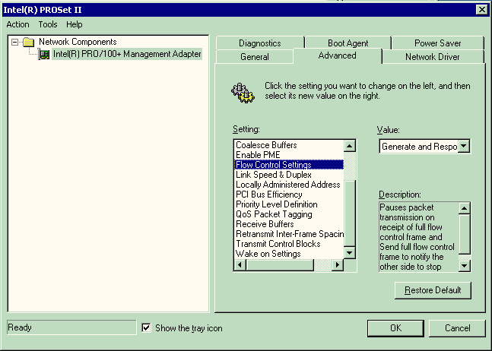Click the Pauses packet transmission description text
The width and height of the screenshot is (492, 351).
pyautogui.click(x=417, y=237)
